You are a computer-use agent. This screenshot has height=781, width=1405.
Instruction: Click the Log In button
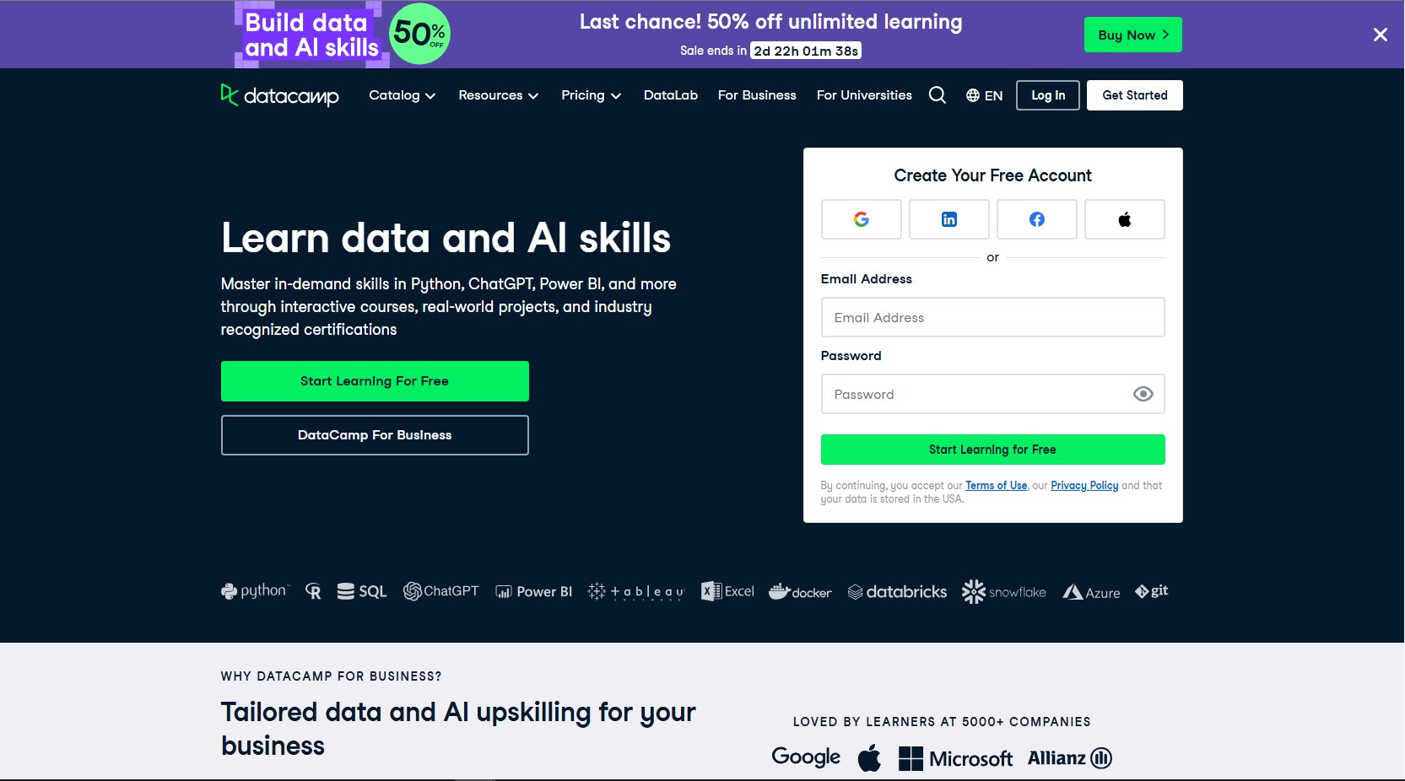pyautogui.click(x=1047, y=95)
